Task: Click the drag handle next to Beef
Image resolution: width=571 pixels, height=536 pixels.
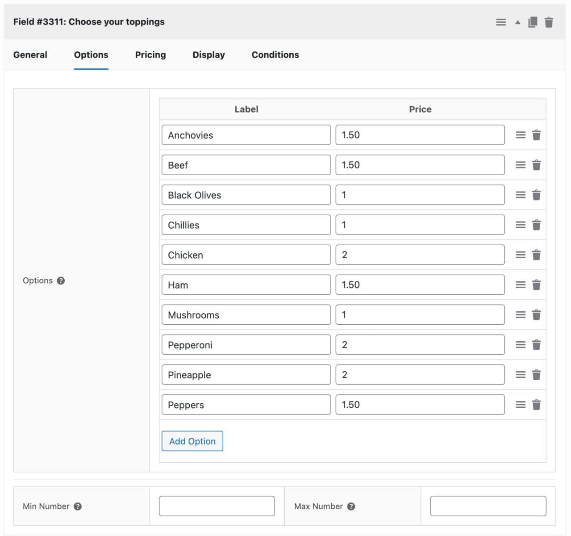Action: (x=520, y=165)
